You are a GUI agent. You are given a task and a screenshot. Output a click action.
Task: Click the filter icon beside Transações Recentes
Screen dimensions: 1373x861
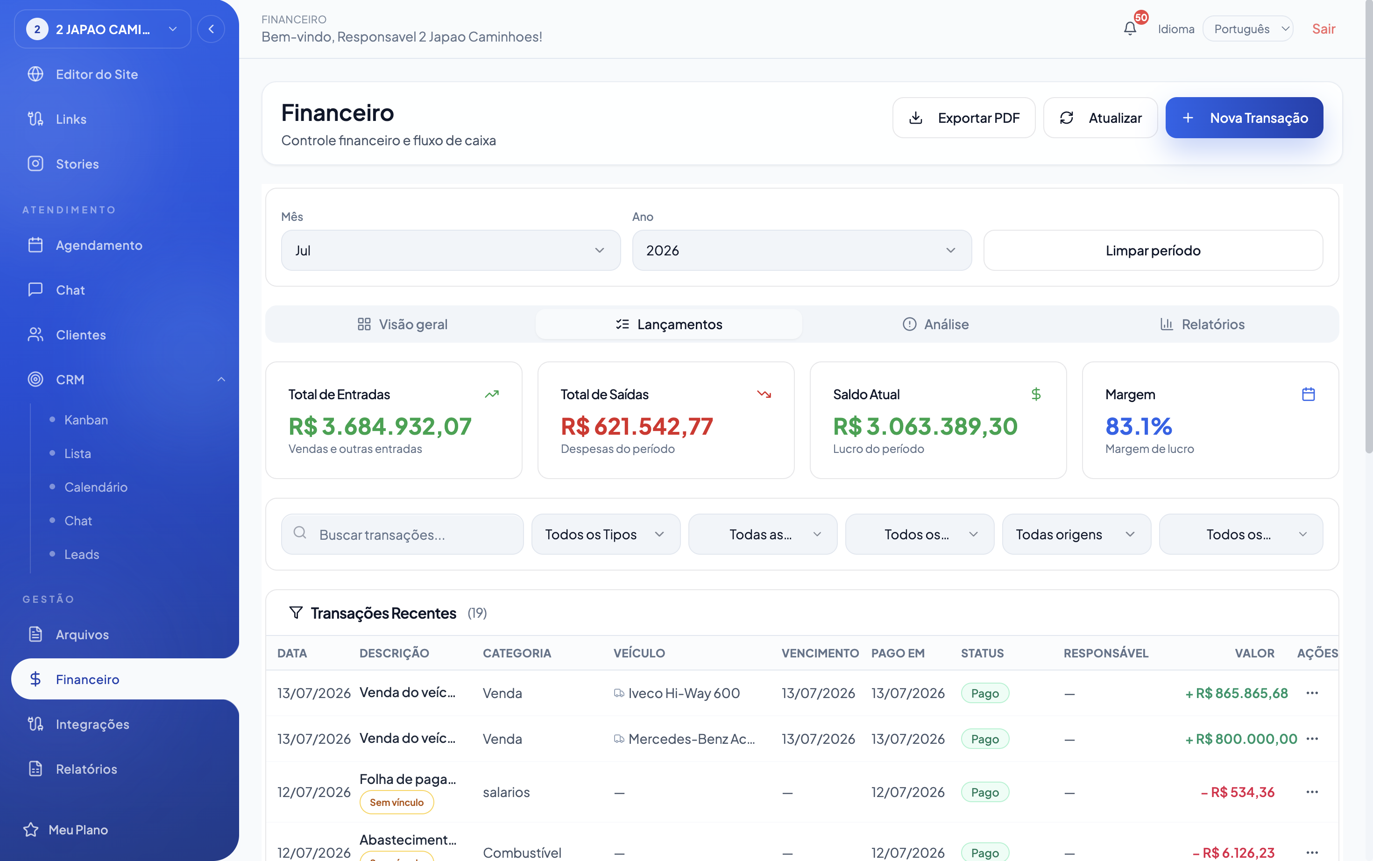[296, 613]
